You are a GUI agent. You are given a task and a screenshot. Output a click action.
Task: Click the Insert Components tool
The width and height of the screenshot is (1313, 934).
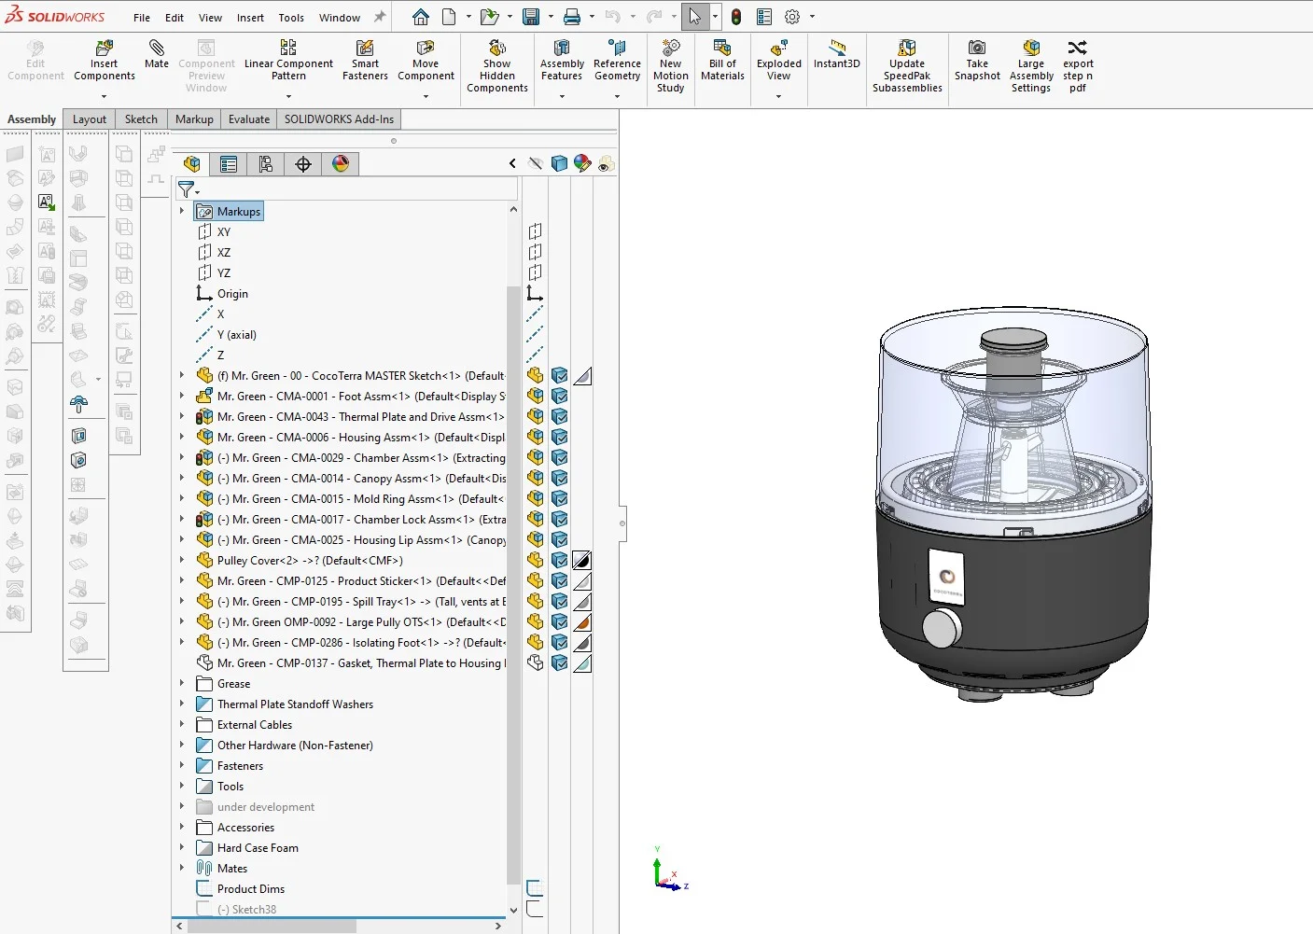pyautogui.click(x=105, y=61)
